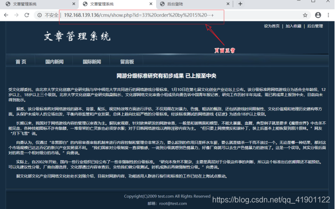The image size is (335, 209).
Task: Open 留言板 navigation item
Action: 127,62
